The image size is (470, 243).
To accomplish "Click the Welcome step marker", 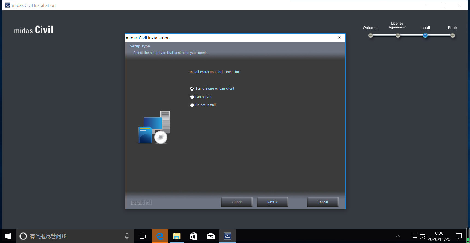I will 370,35.
